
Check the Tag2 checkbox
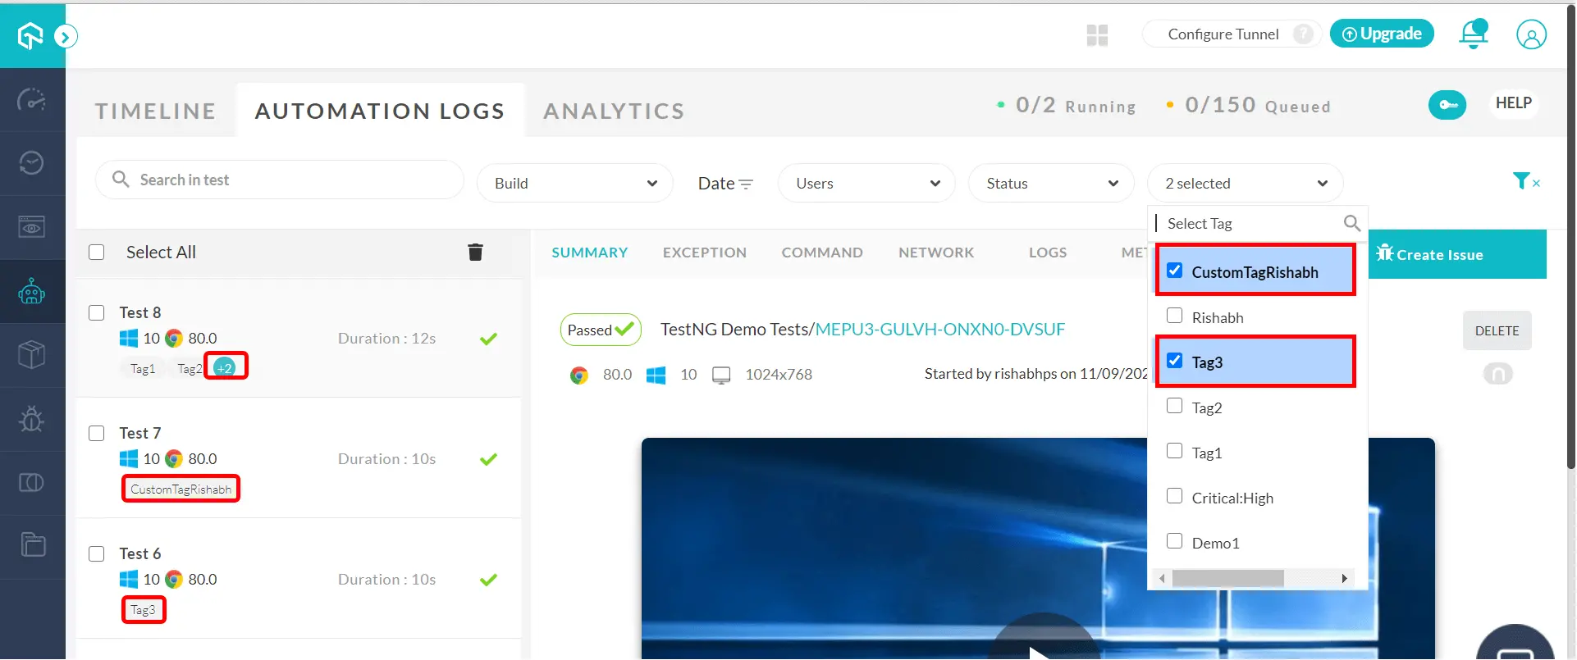pos(1175,407)
